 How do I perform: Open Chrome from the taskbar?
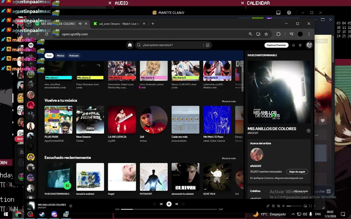pos(18,214)
